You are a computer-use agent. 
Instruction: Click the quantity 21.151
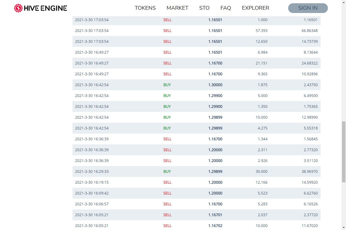(x=261, y=63)
